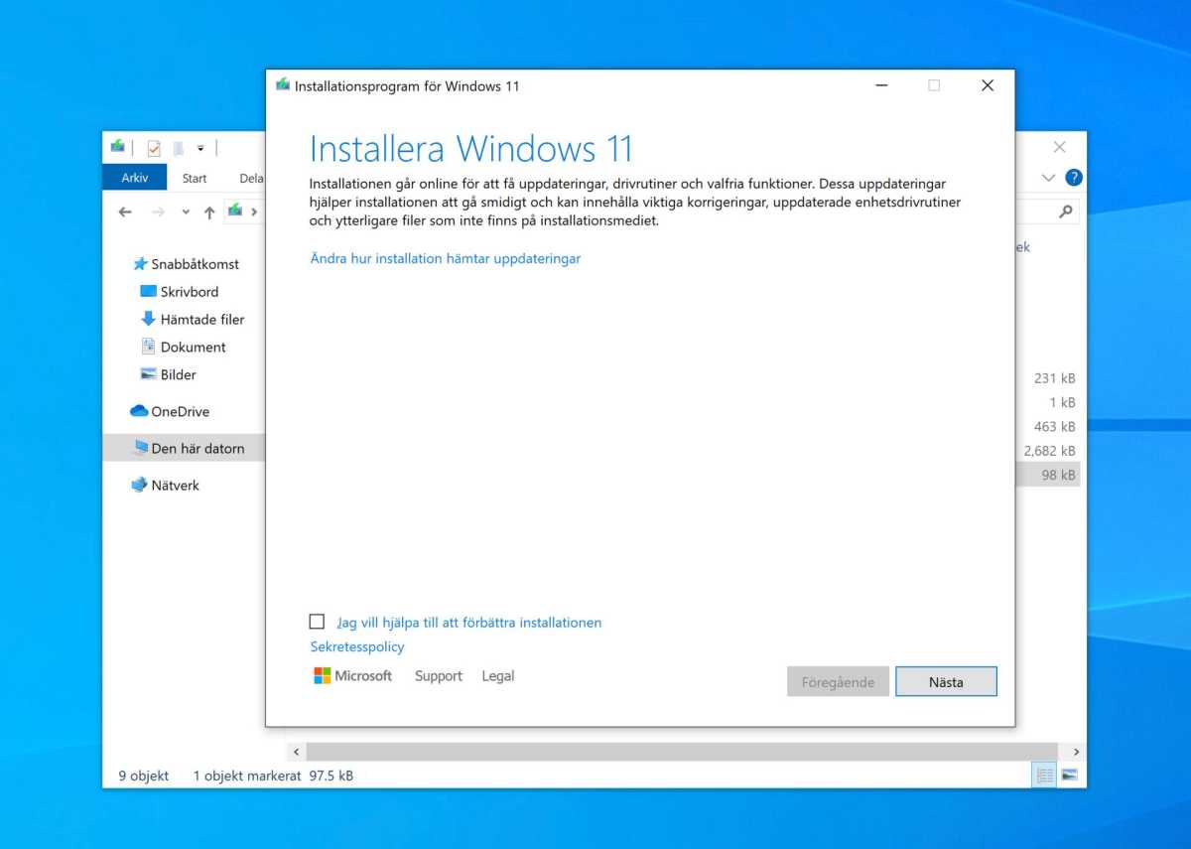Switch to the Dela ribbon tab
Image resolution: width=1191 pixels, height=849 pixels.
250,178
